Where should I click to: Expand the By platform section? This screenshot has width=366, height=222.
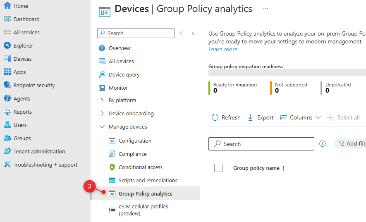[102, 100]
